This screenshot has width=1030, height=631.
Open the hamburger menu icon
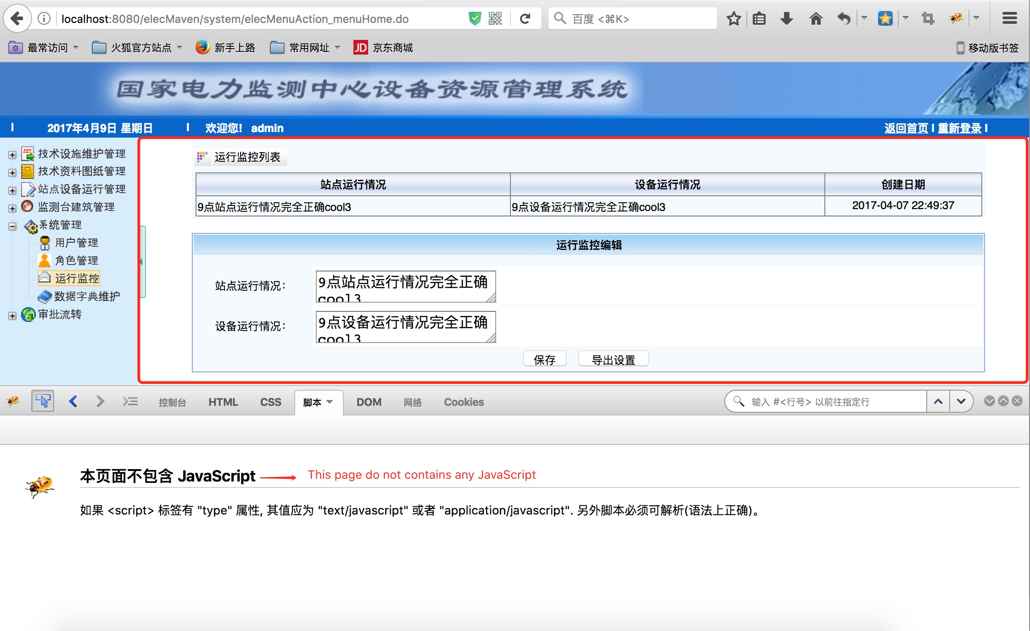pos(1009,19)
